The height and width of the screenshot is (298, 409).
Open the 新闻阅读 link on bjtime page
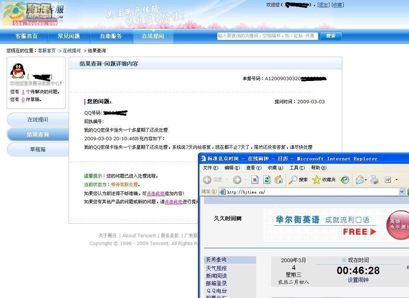tap(216, 276)
